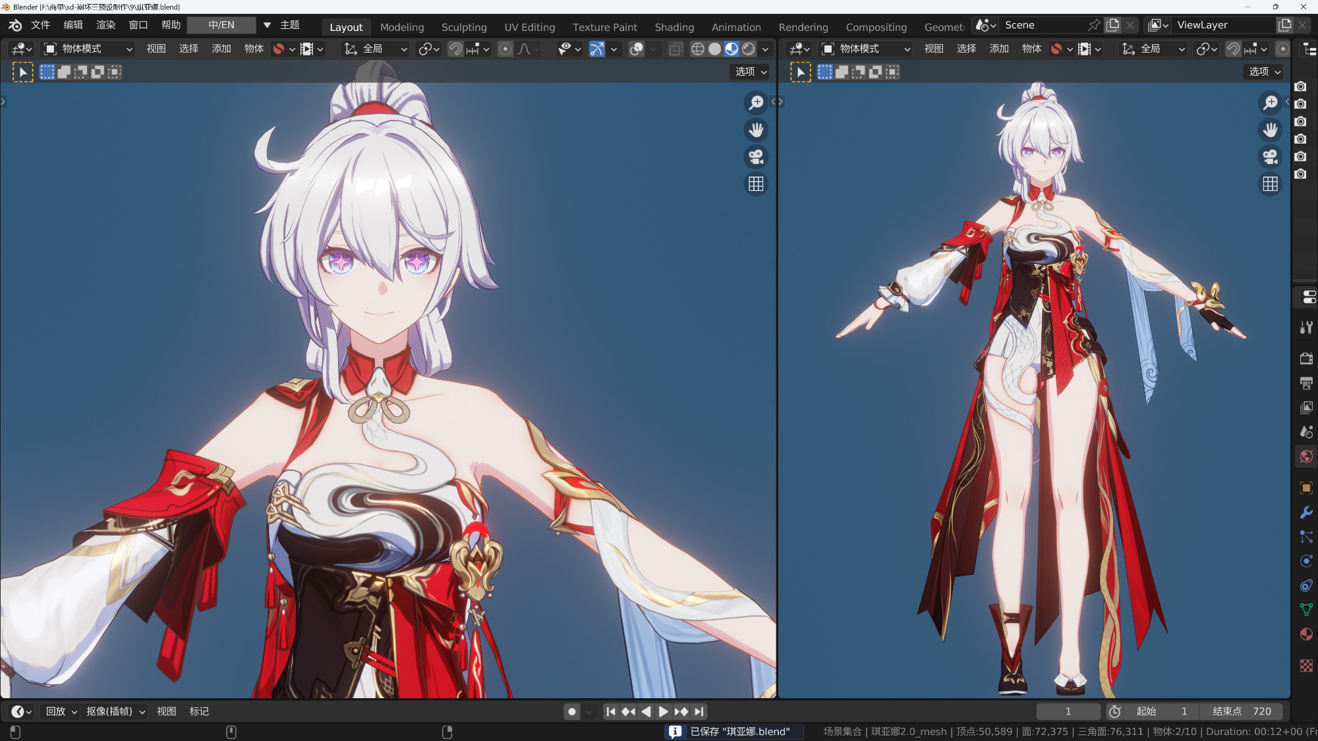
Task: Switch to the Shading workspace tab
Action: pos(673,27)
